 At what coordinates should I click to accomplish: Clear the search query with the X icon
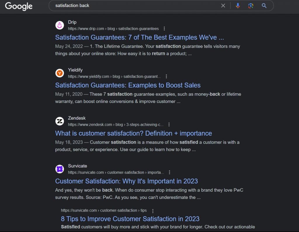pos(223,6)
